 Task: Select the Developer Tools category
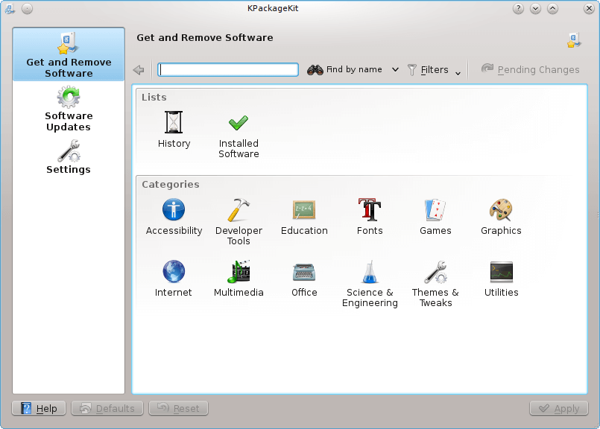tap(239, 211)
